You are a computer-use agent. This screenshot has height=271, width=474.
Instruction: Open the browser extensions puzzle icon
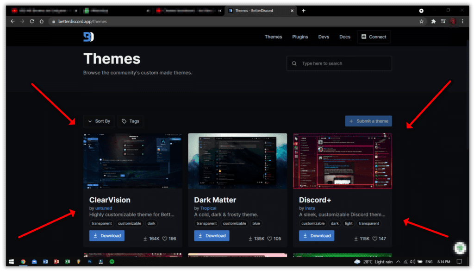coord(433,21)
